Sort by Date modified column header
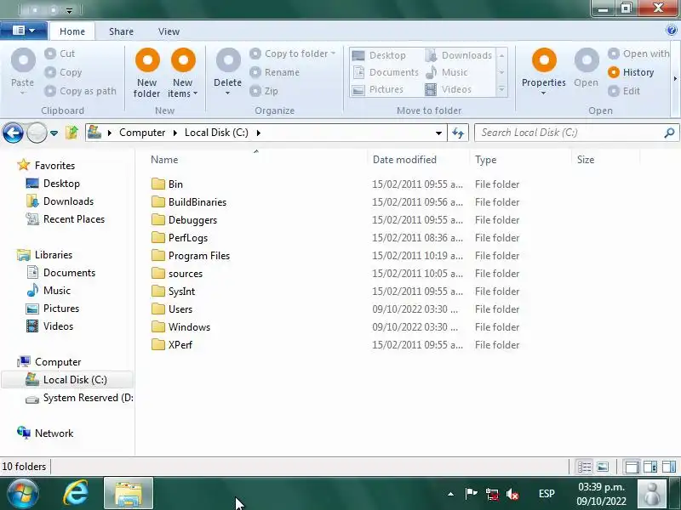 click(x=418, y=160)
